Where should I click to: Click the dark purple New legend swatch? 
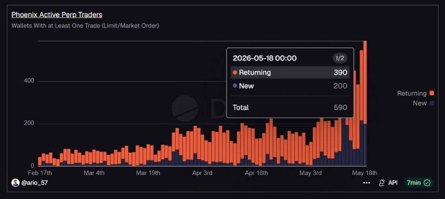tap(432, 103)
